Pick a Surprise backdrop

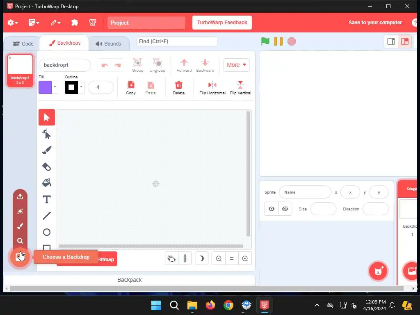pos(20,211)
